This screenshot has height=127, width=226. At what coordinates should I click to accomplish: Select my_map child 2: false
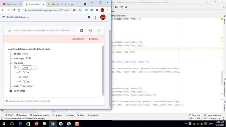(x=24, y=72)
